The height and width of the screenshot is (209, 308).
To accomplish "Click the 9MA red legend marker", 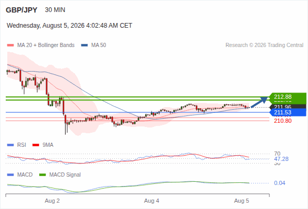I will click(35, 145).
